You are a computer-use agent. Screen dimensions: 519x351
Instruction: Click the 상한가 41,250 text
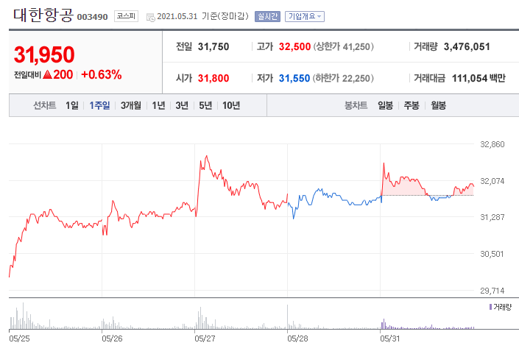click(343, 46)
